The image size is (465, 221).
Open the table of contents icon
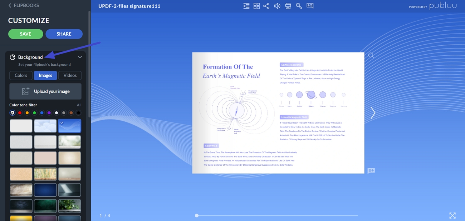(246, 6)
